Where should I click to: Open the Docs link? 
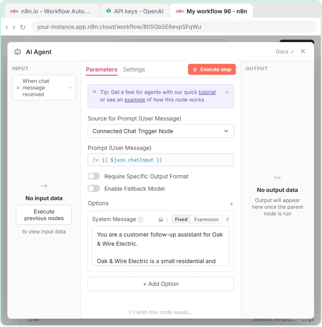click(284, 52)
